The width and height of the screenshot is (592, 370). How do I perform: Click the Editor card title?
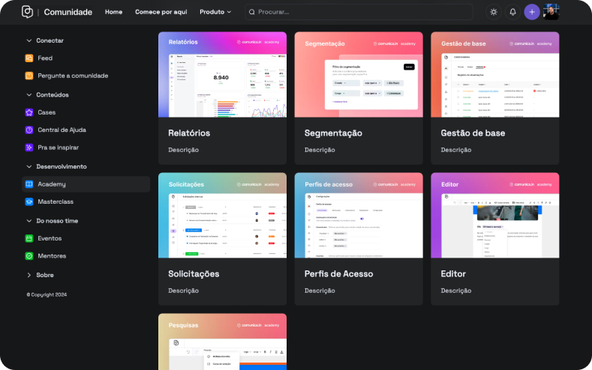tap(453, 274)
